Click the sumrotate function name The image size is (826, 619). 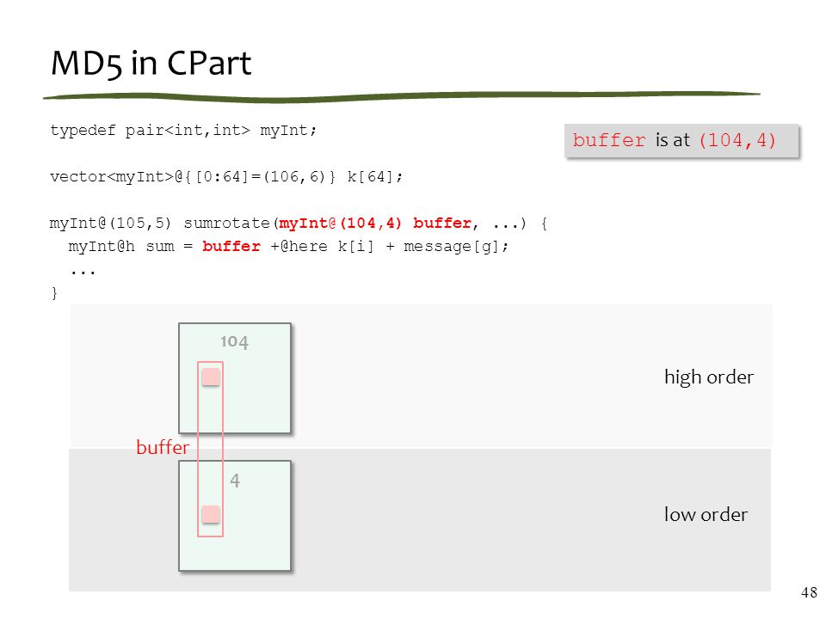(x=226, y=224)
